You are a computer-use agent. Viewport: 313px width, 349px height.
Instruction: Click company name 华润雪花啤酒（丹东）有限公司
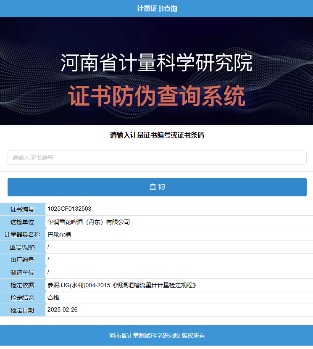point(89,222)
